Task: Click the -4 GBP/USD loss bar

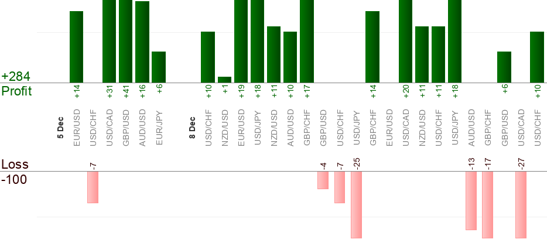Action: point(323,180)
